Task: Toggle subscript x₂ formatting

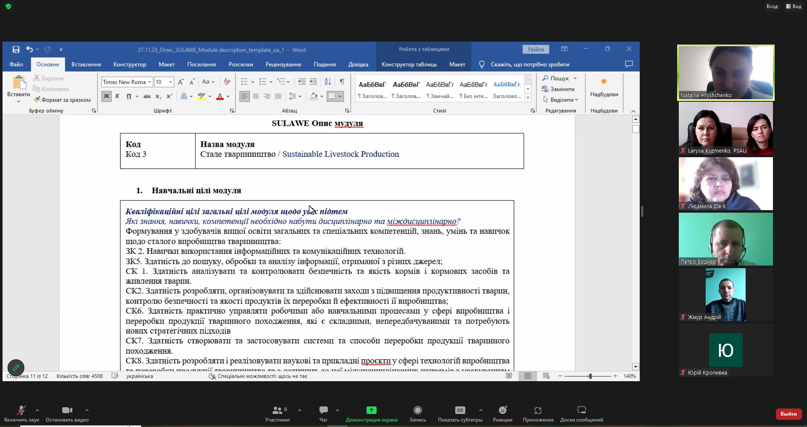Action: (x=158, y=96)
